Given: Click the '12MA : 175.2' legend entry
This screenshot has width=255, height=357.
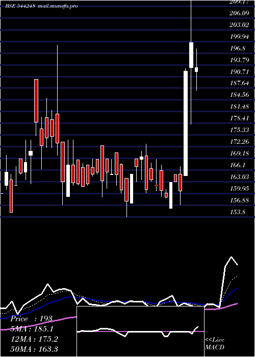Looking at the screenshot, I should pyautogui.click(x=34, y=339).
